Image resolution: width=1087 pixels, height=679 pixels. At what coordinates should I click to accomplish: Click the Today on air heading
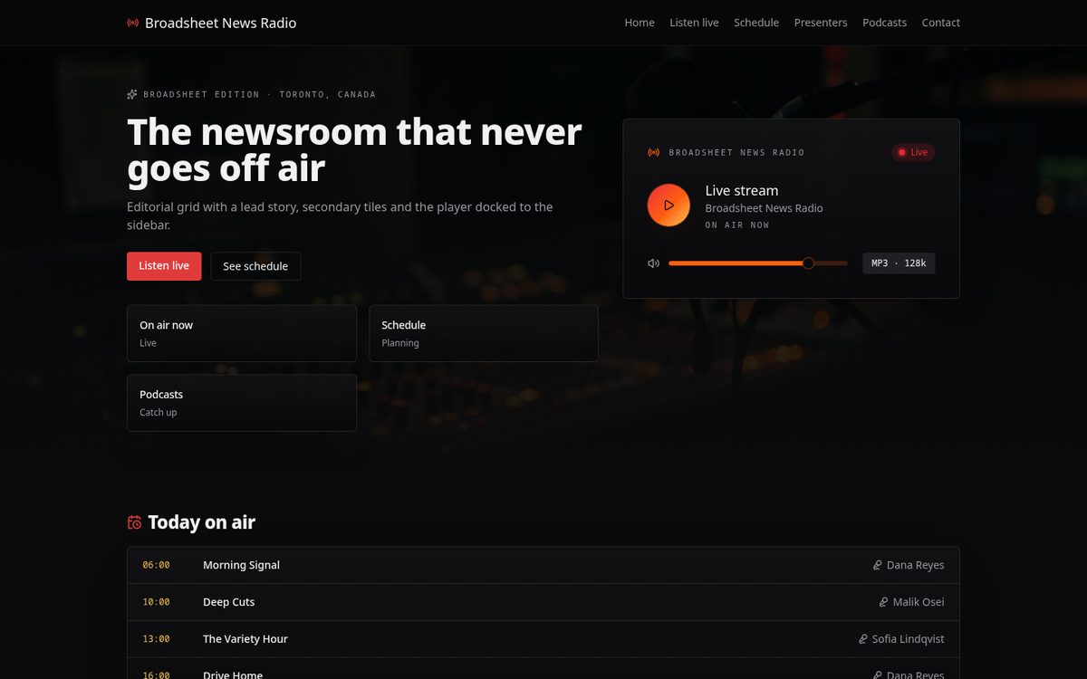202,522
